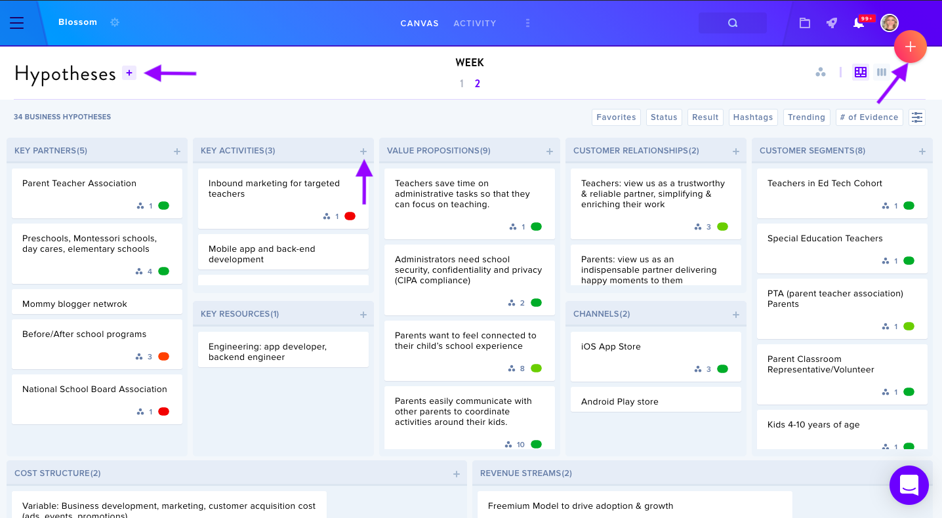Open National School Board Association card

pos(97,399)
